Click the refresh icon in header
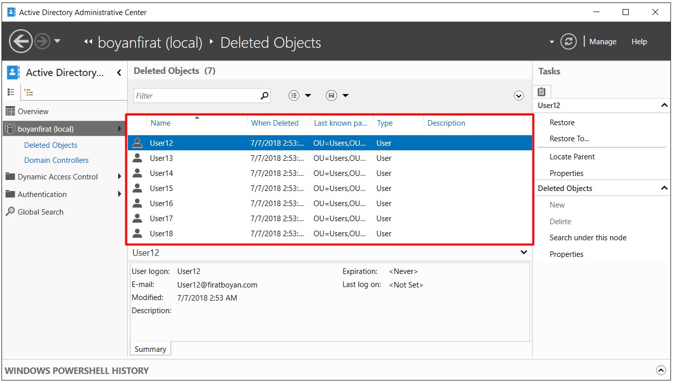This screenshot has width=674, height=382. click(x=568, y=42)
